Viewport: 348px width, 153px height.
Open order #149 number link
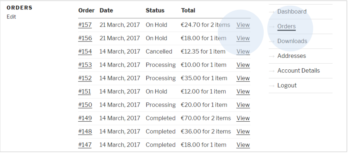[x=85, y=118]
